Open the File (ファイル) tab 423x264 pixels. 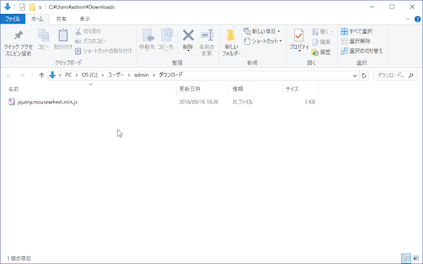13,19
